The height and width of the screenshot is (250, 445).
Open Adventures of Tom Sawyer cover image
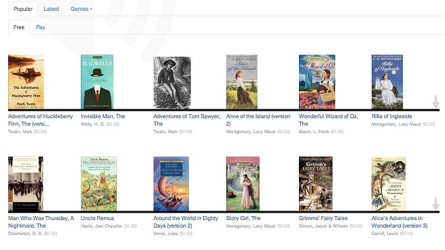click(x=172, y=83)
